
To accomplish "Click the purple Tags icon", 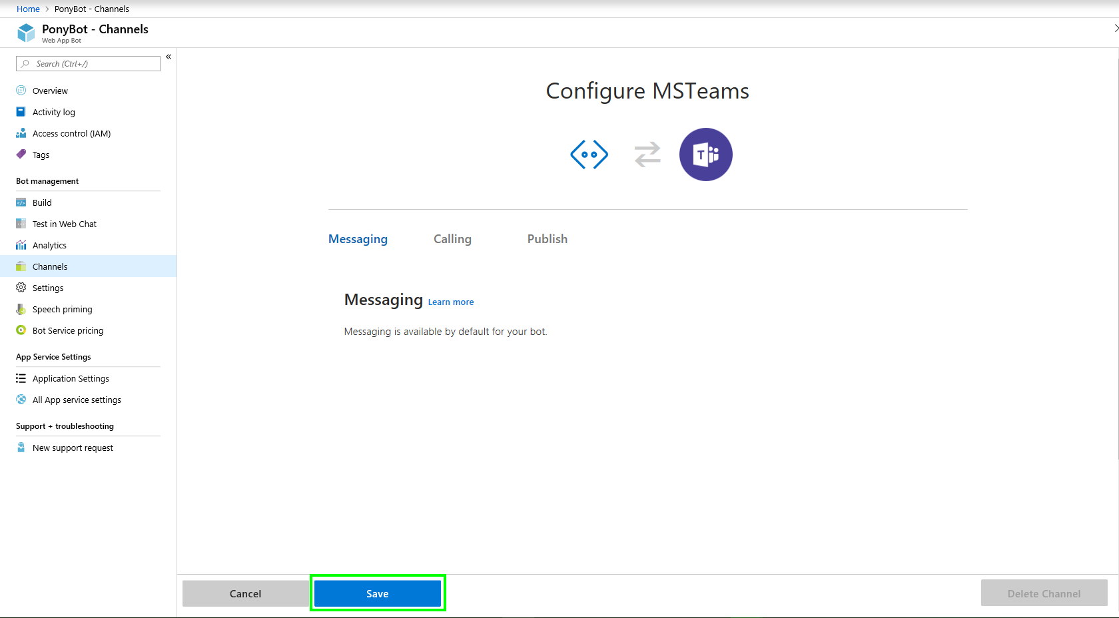I will coord(21,154).
